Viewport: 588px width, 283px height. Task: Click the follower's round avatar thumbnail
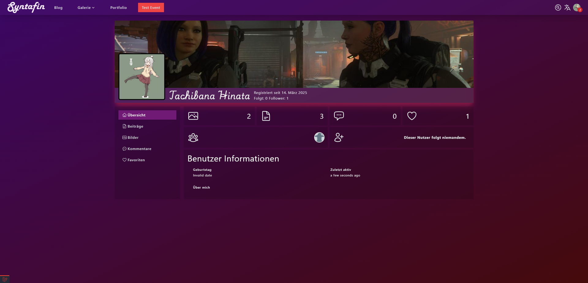point(319,137)
